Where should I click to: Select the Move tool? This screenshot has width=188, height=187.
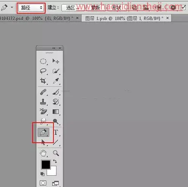tap(56, 61)
